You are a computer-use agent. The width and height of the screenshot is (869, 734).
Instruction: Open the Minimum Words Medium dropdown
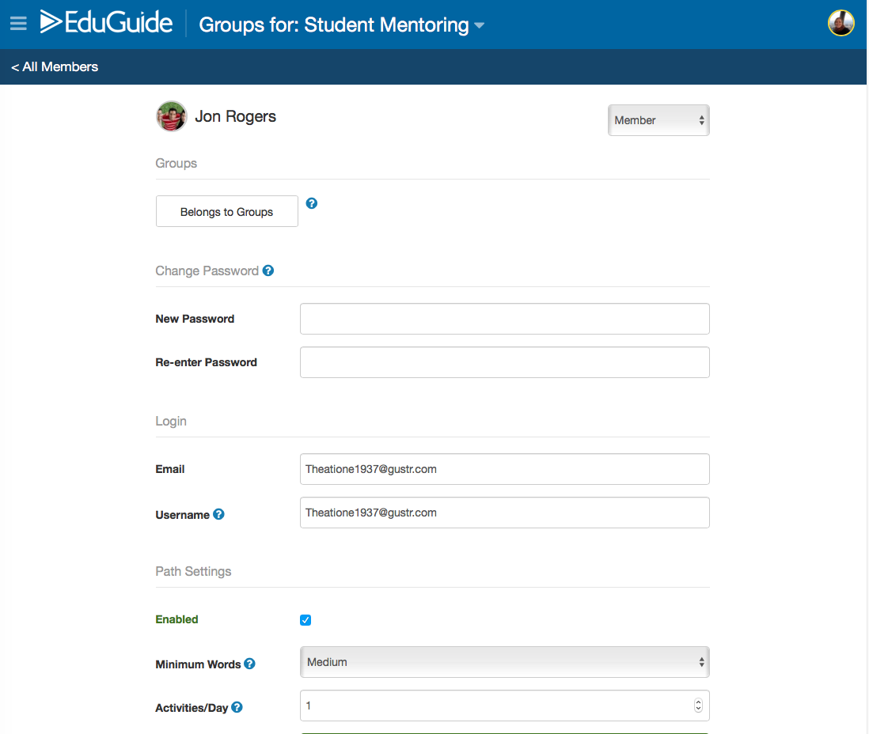tap(504, 662)
